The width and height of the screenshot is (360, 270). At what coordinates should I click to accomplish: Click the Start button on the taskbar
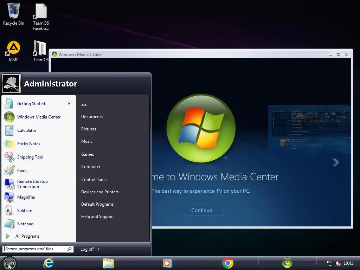pos(9,263)
